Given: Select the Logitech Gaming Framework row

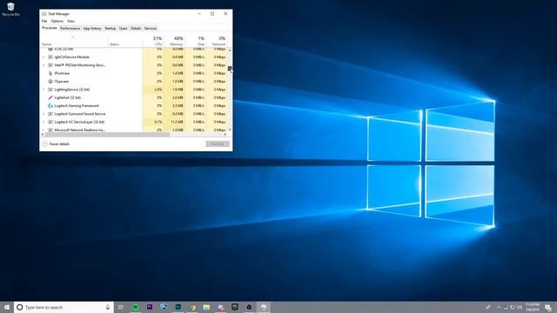Looking at the screenshot, I should [134, 106].
